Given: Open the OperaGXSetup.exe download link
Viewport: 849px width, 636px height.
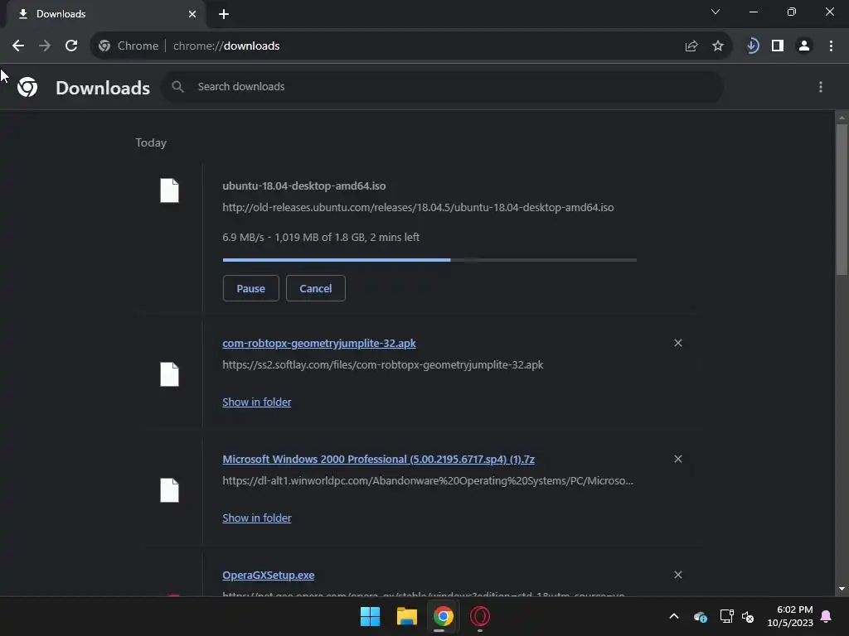Looking at the screenshot, I should click(268, 575).
